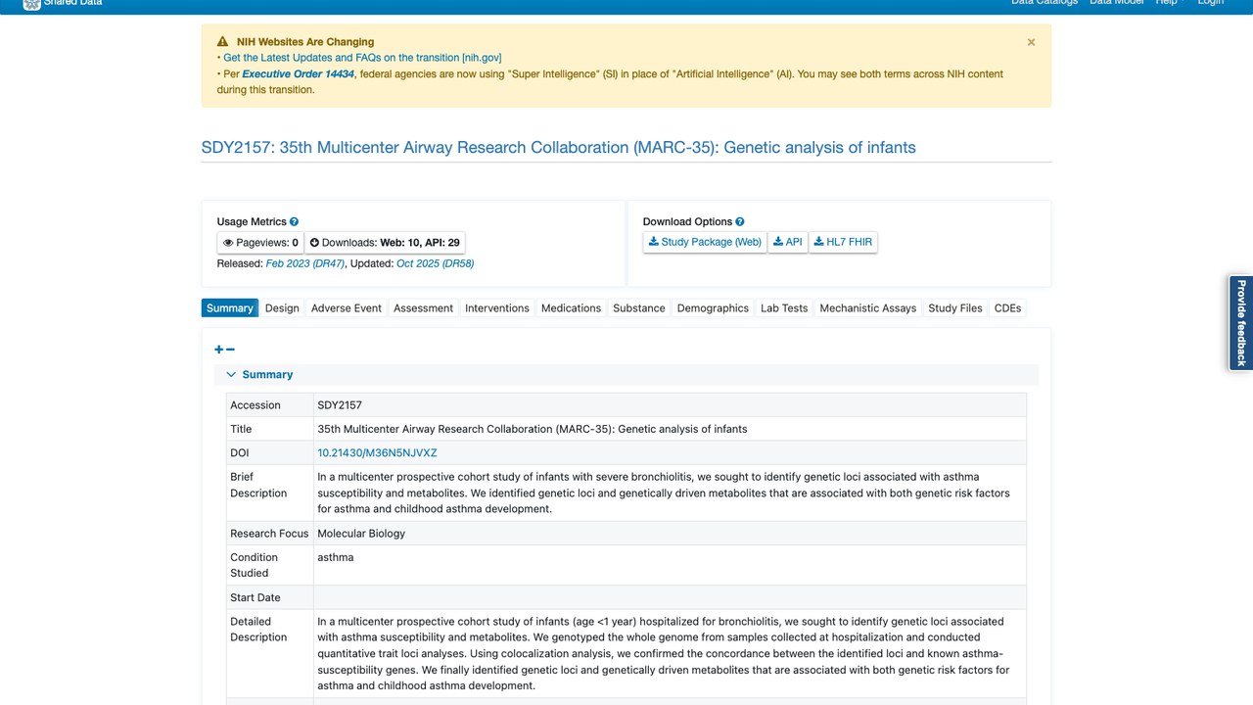Open the Study Files tab

955,307
